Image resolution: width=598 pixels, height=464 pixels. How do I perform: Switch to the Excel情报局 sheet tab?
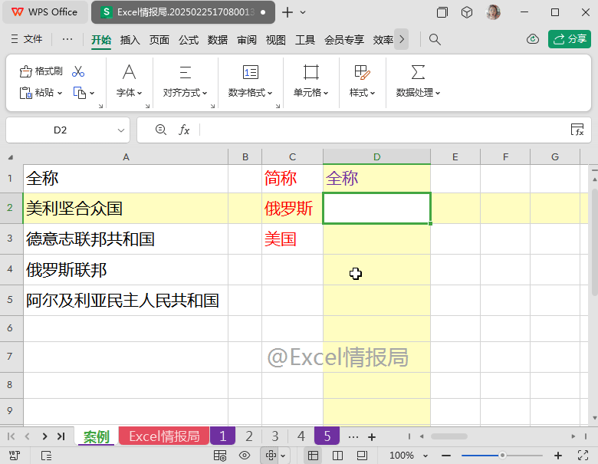(163, 436)
